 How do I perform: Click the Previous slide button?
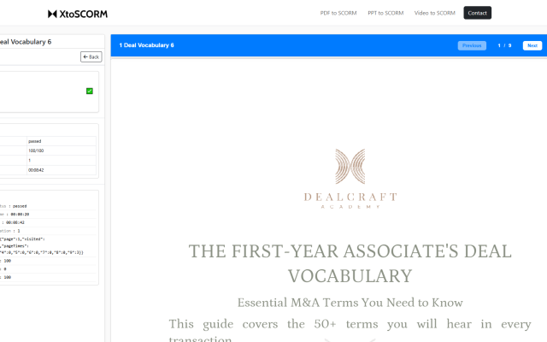point(472,45)
